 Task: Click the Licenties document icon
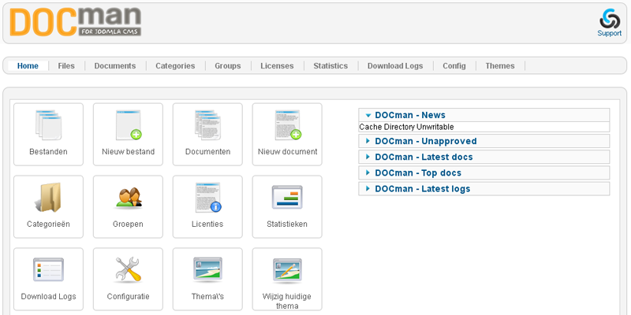point(207,198)
